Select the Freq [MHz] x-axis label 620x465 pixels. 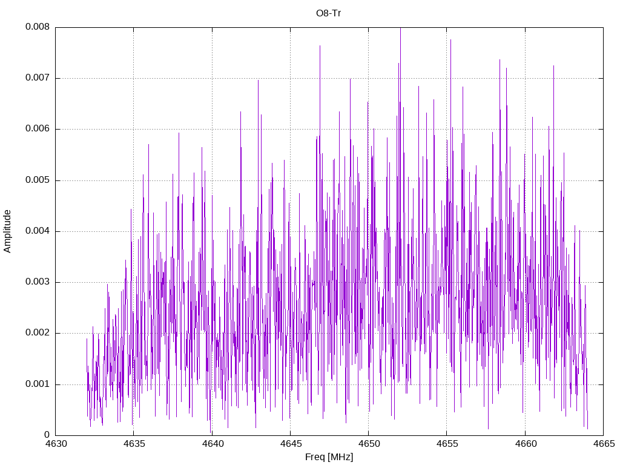tap(329, 457)
